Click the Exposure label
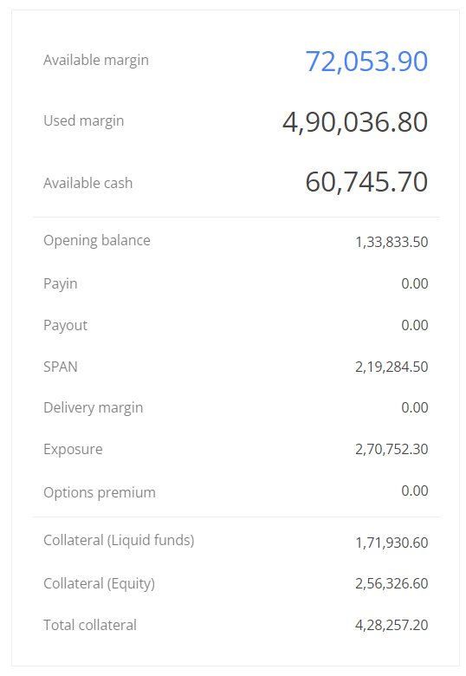This screenshot has height=676, width=466. [73, 450]
